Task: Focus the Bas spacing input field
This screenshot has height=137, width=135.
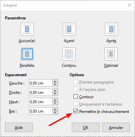Action: click(x=41, y=111)
